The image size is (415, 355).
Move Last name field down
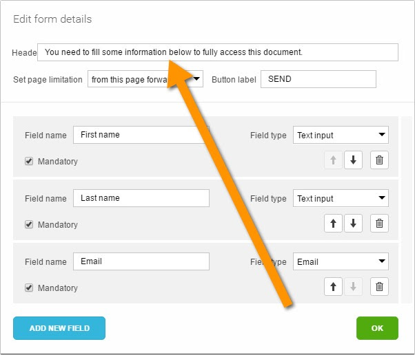353,223
